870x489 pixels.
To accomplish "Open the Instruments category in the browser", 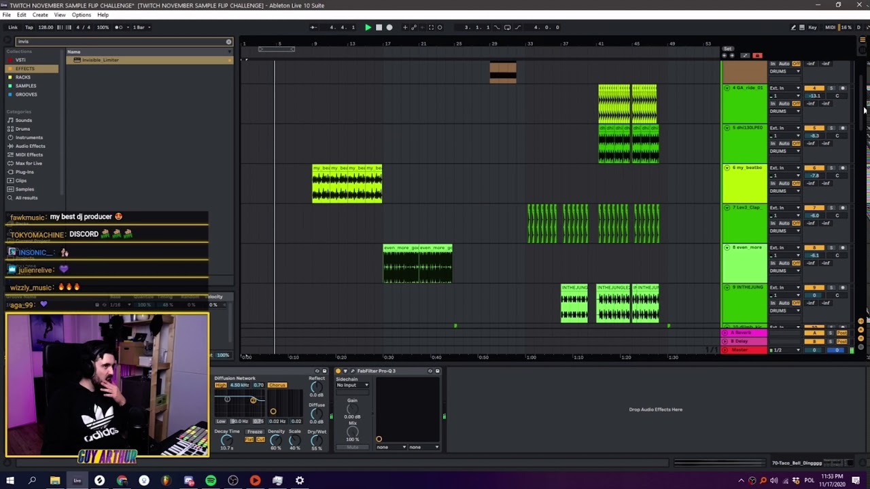I will (29, 137).
